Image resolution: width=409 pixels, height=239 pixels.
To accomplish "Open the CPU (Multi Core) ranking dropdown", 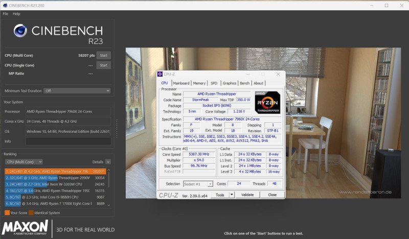I will tap(24, 162).
